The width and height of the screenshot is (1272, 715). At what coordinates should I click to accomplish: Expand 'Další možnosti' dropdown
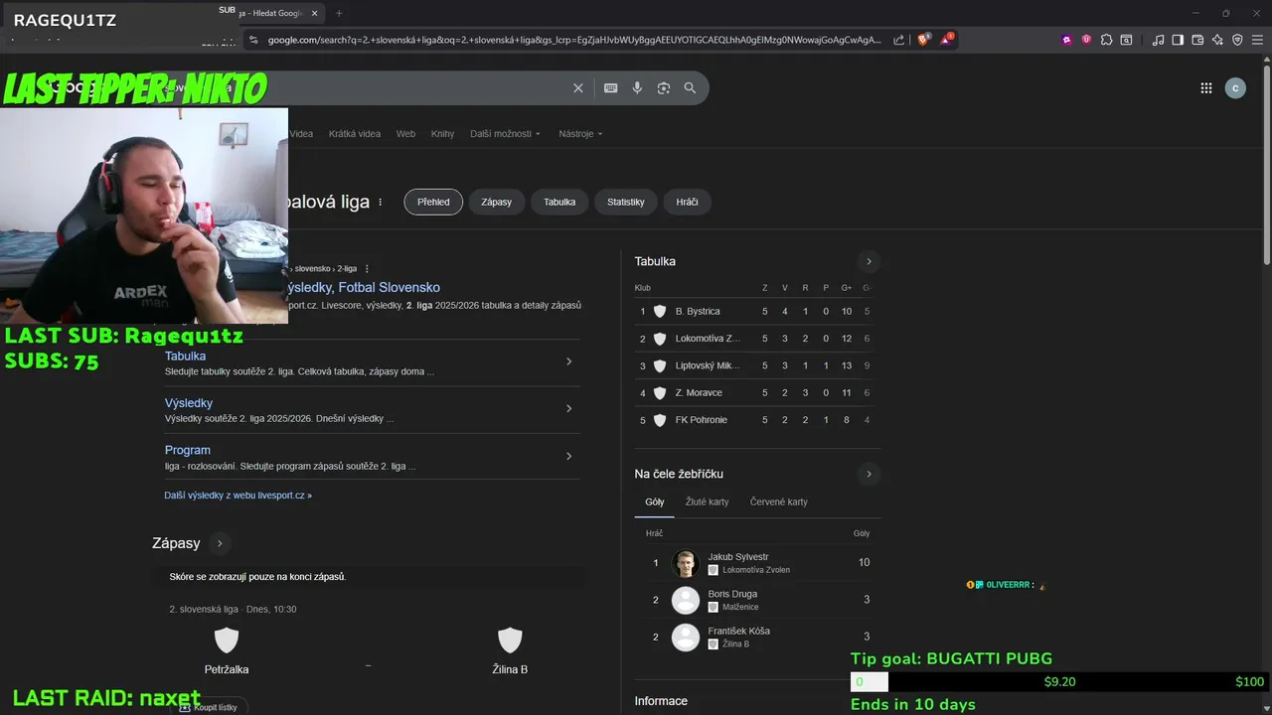click(x=506, y=133)
